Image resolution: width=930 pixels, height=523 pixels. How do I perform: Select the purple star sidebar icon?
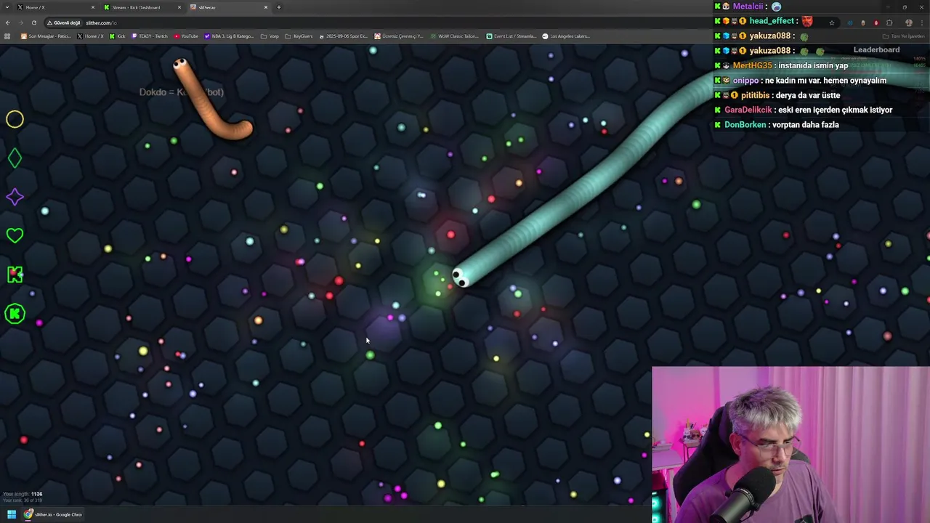point(15,197)
